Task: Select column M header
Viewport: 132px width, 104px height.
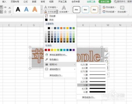Action: click(x=108, y=25)
